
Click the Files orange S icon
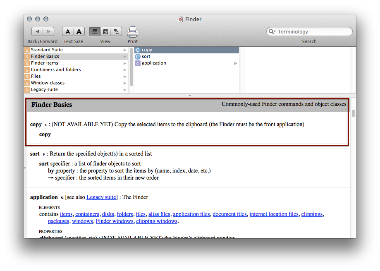(27, 77)
